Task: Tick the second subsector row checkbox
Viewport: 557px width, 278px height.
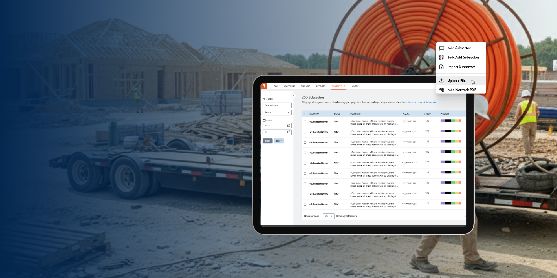Action: pyautogui.click(x=305, y=132)
